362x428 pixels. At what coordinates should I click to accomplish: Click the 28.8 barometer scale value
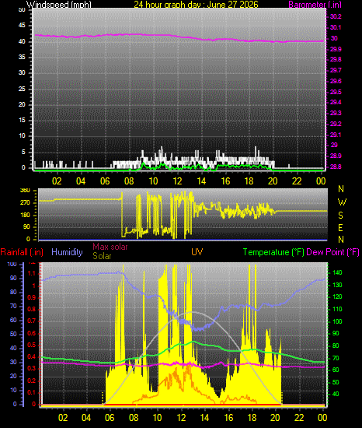tap(336, 167)
